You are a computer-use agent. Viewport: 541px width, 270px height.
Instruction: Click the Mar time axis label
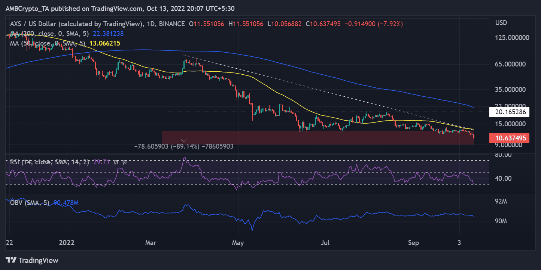(151, 243)
